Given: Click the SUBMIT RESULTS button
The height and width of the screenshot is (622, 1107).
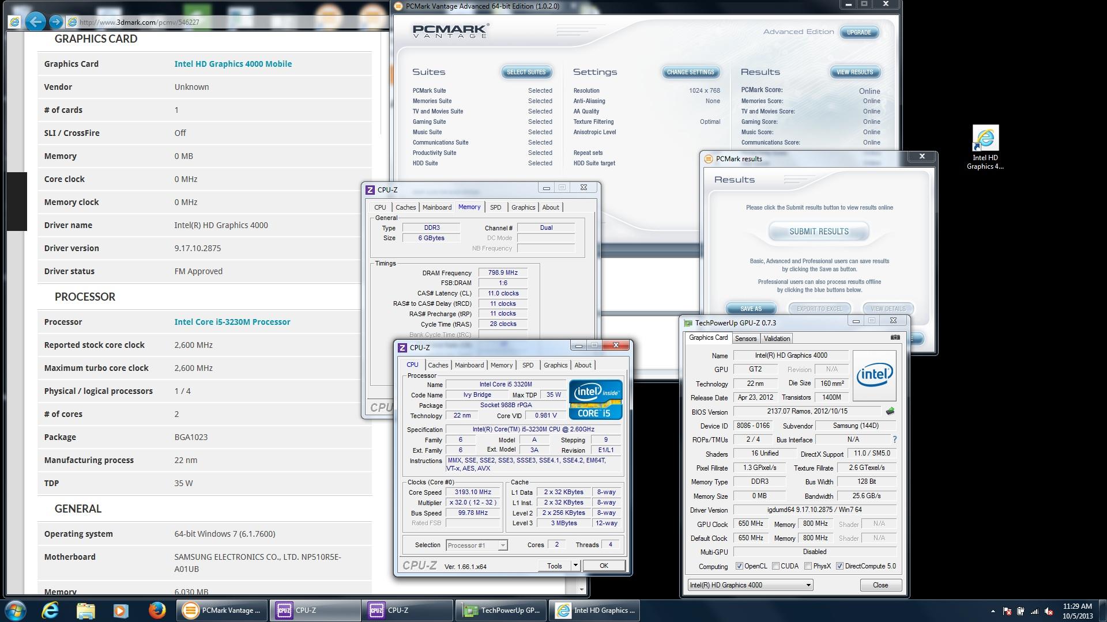Looking at the screenshot, I should [x=819, y=232].
